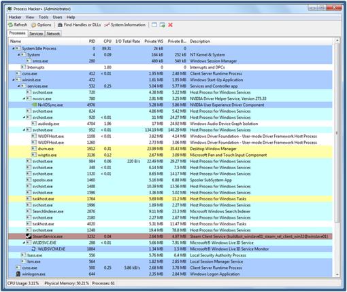The image size is (347, 292).
Task: Sort by the CPU column header
Action: click(x=105, y=41)
